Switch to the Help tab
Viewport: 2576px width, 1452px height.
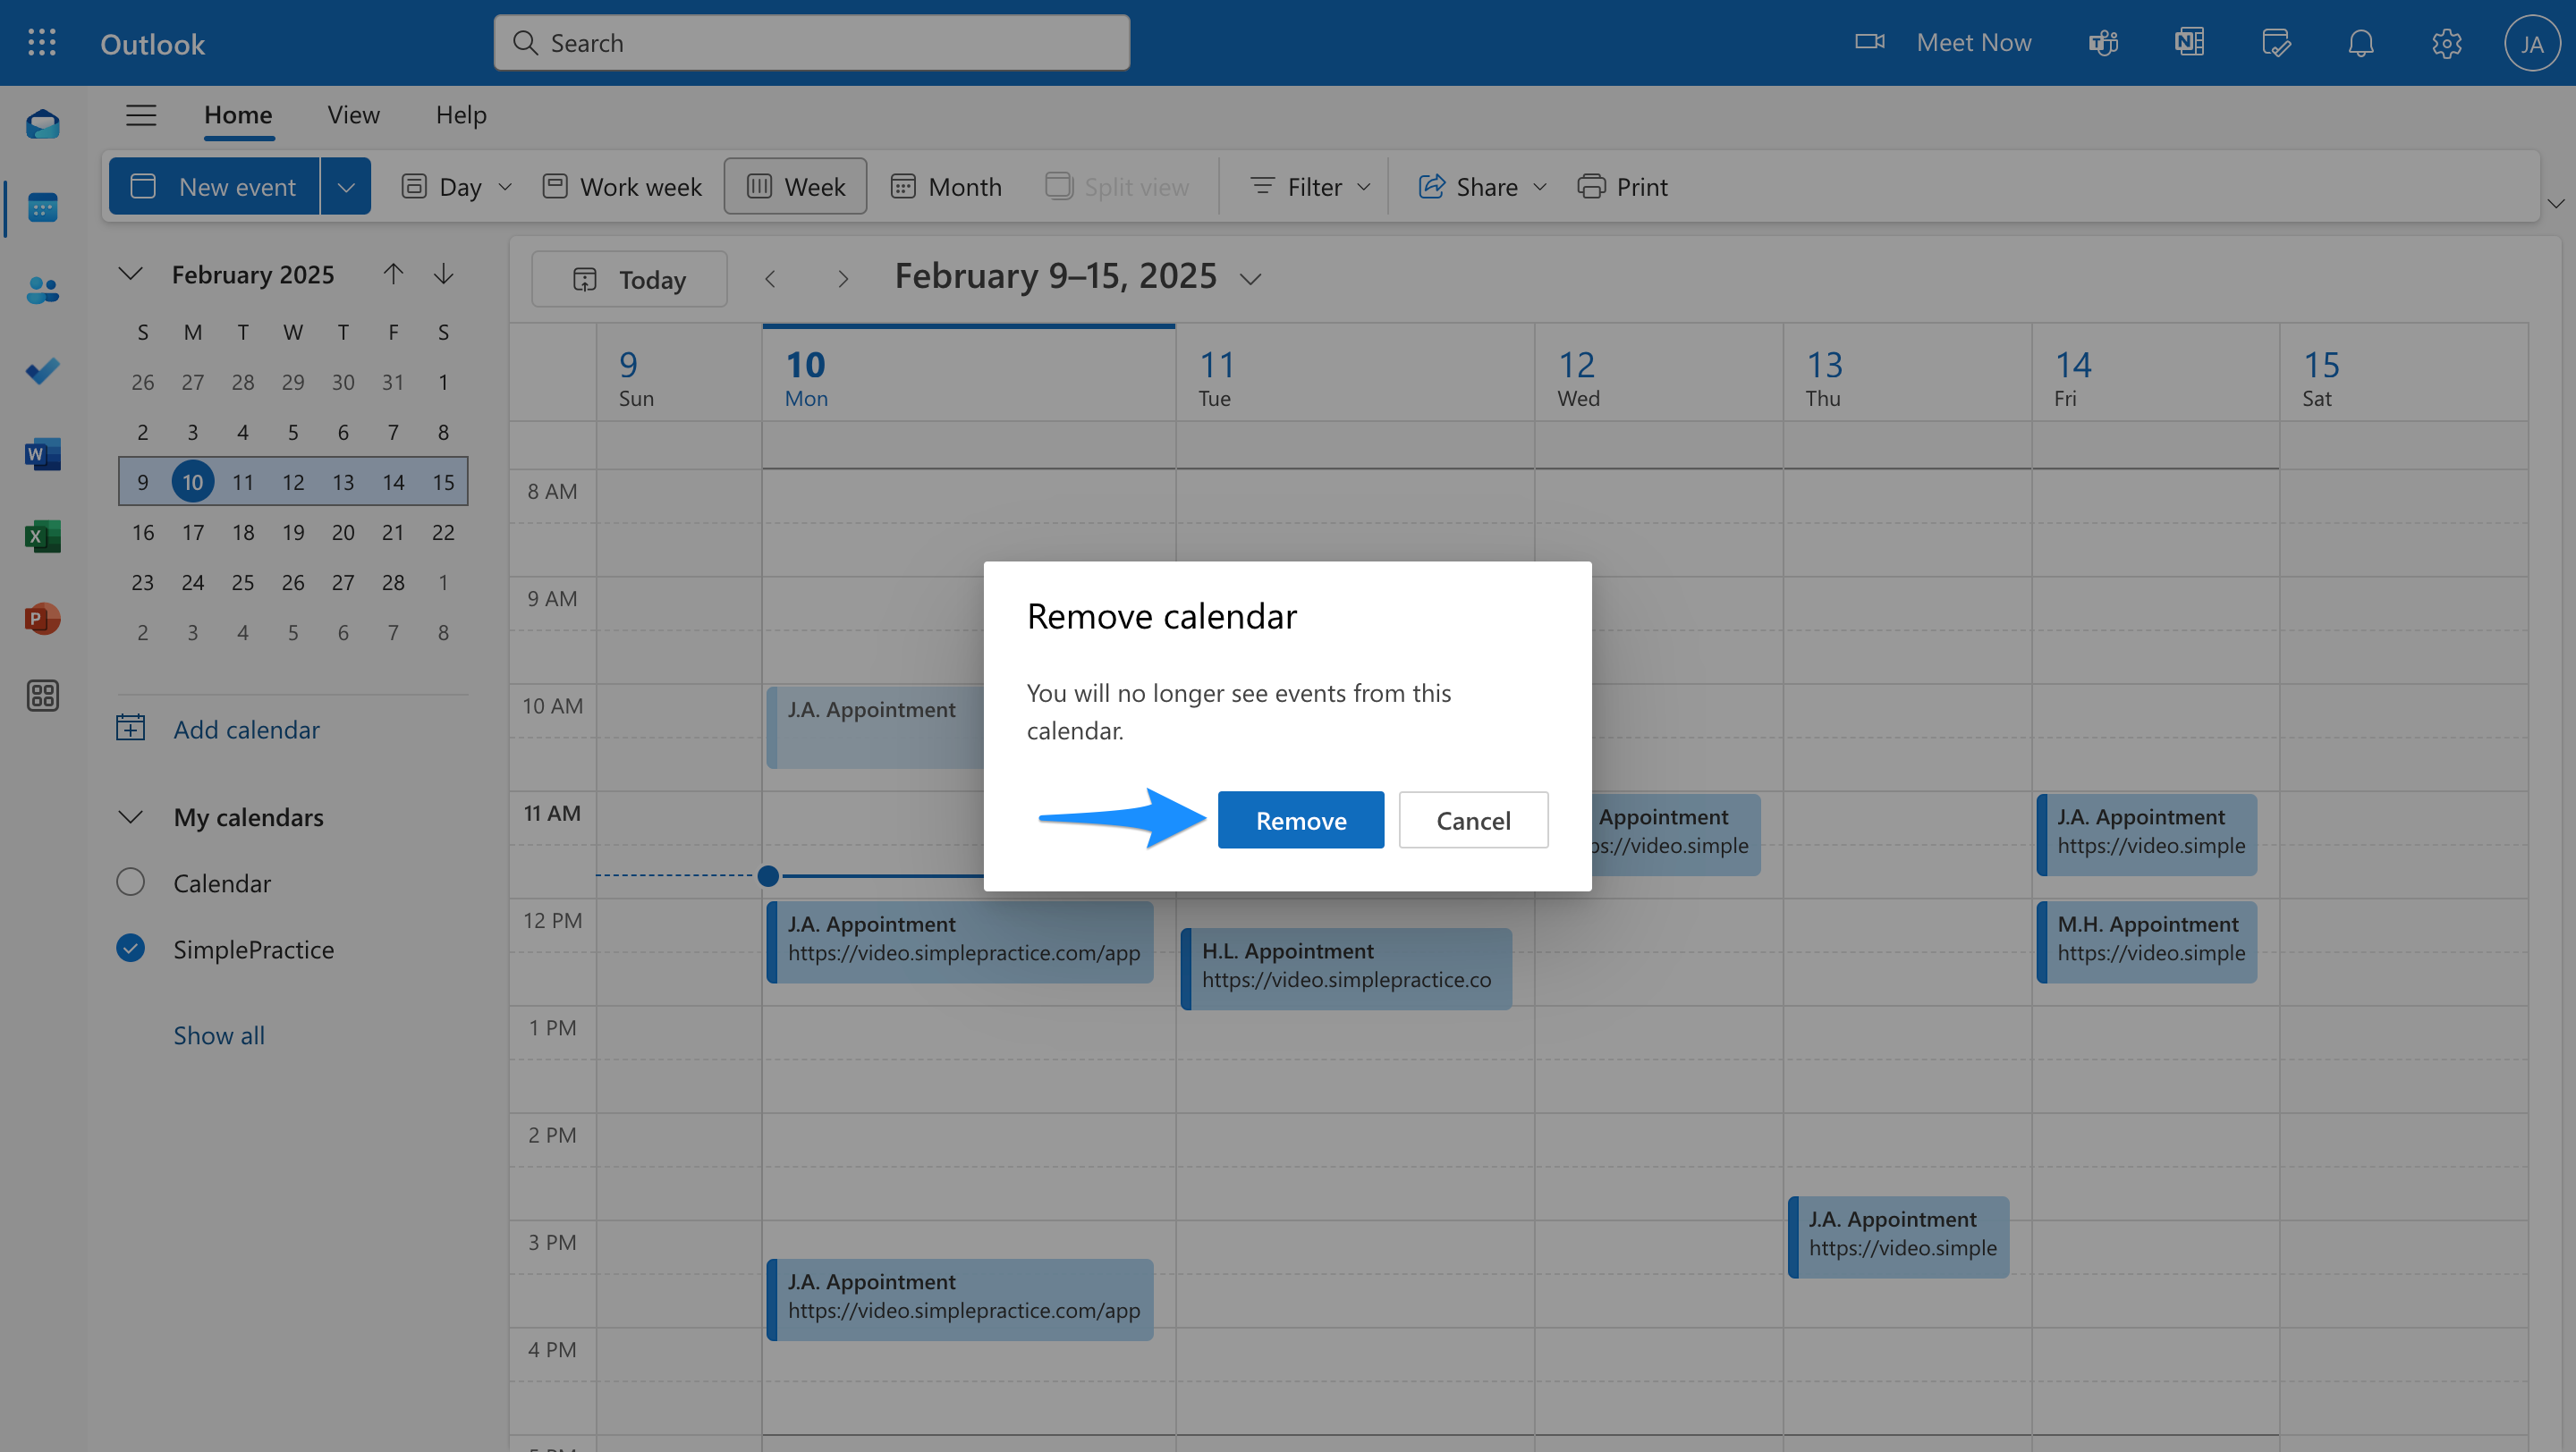(x=461, y=115)
